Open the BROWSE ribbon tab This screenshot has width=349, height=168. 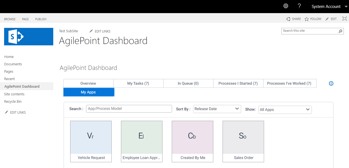click(x=10, y=19)
